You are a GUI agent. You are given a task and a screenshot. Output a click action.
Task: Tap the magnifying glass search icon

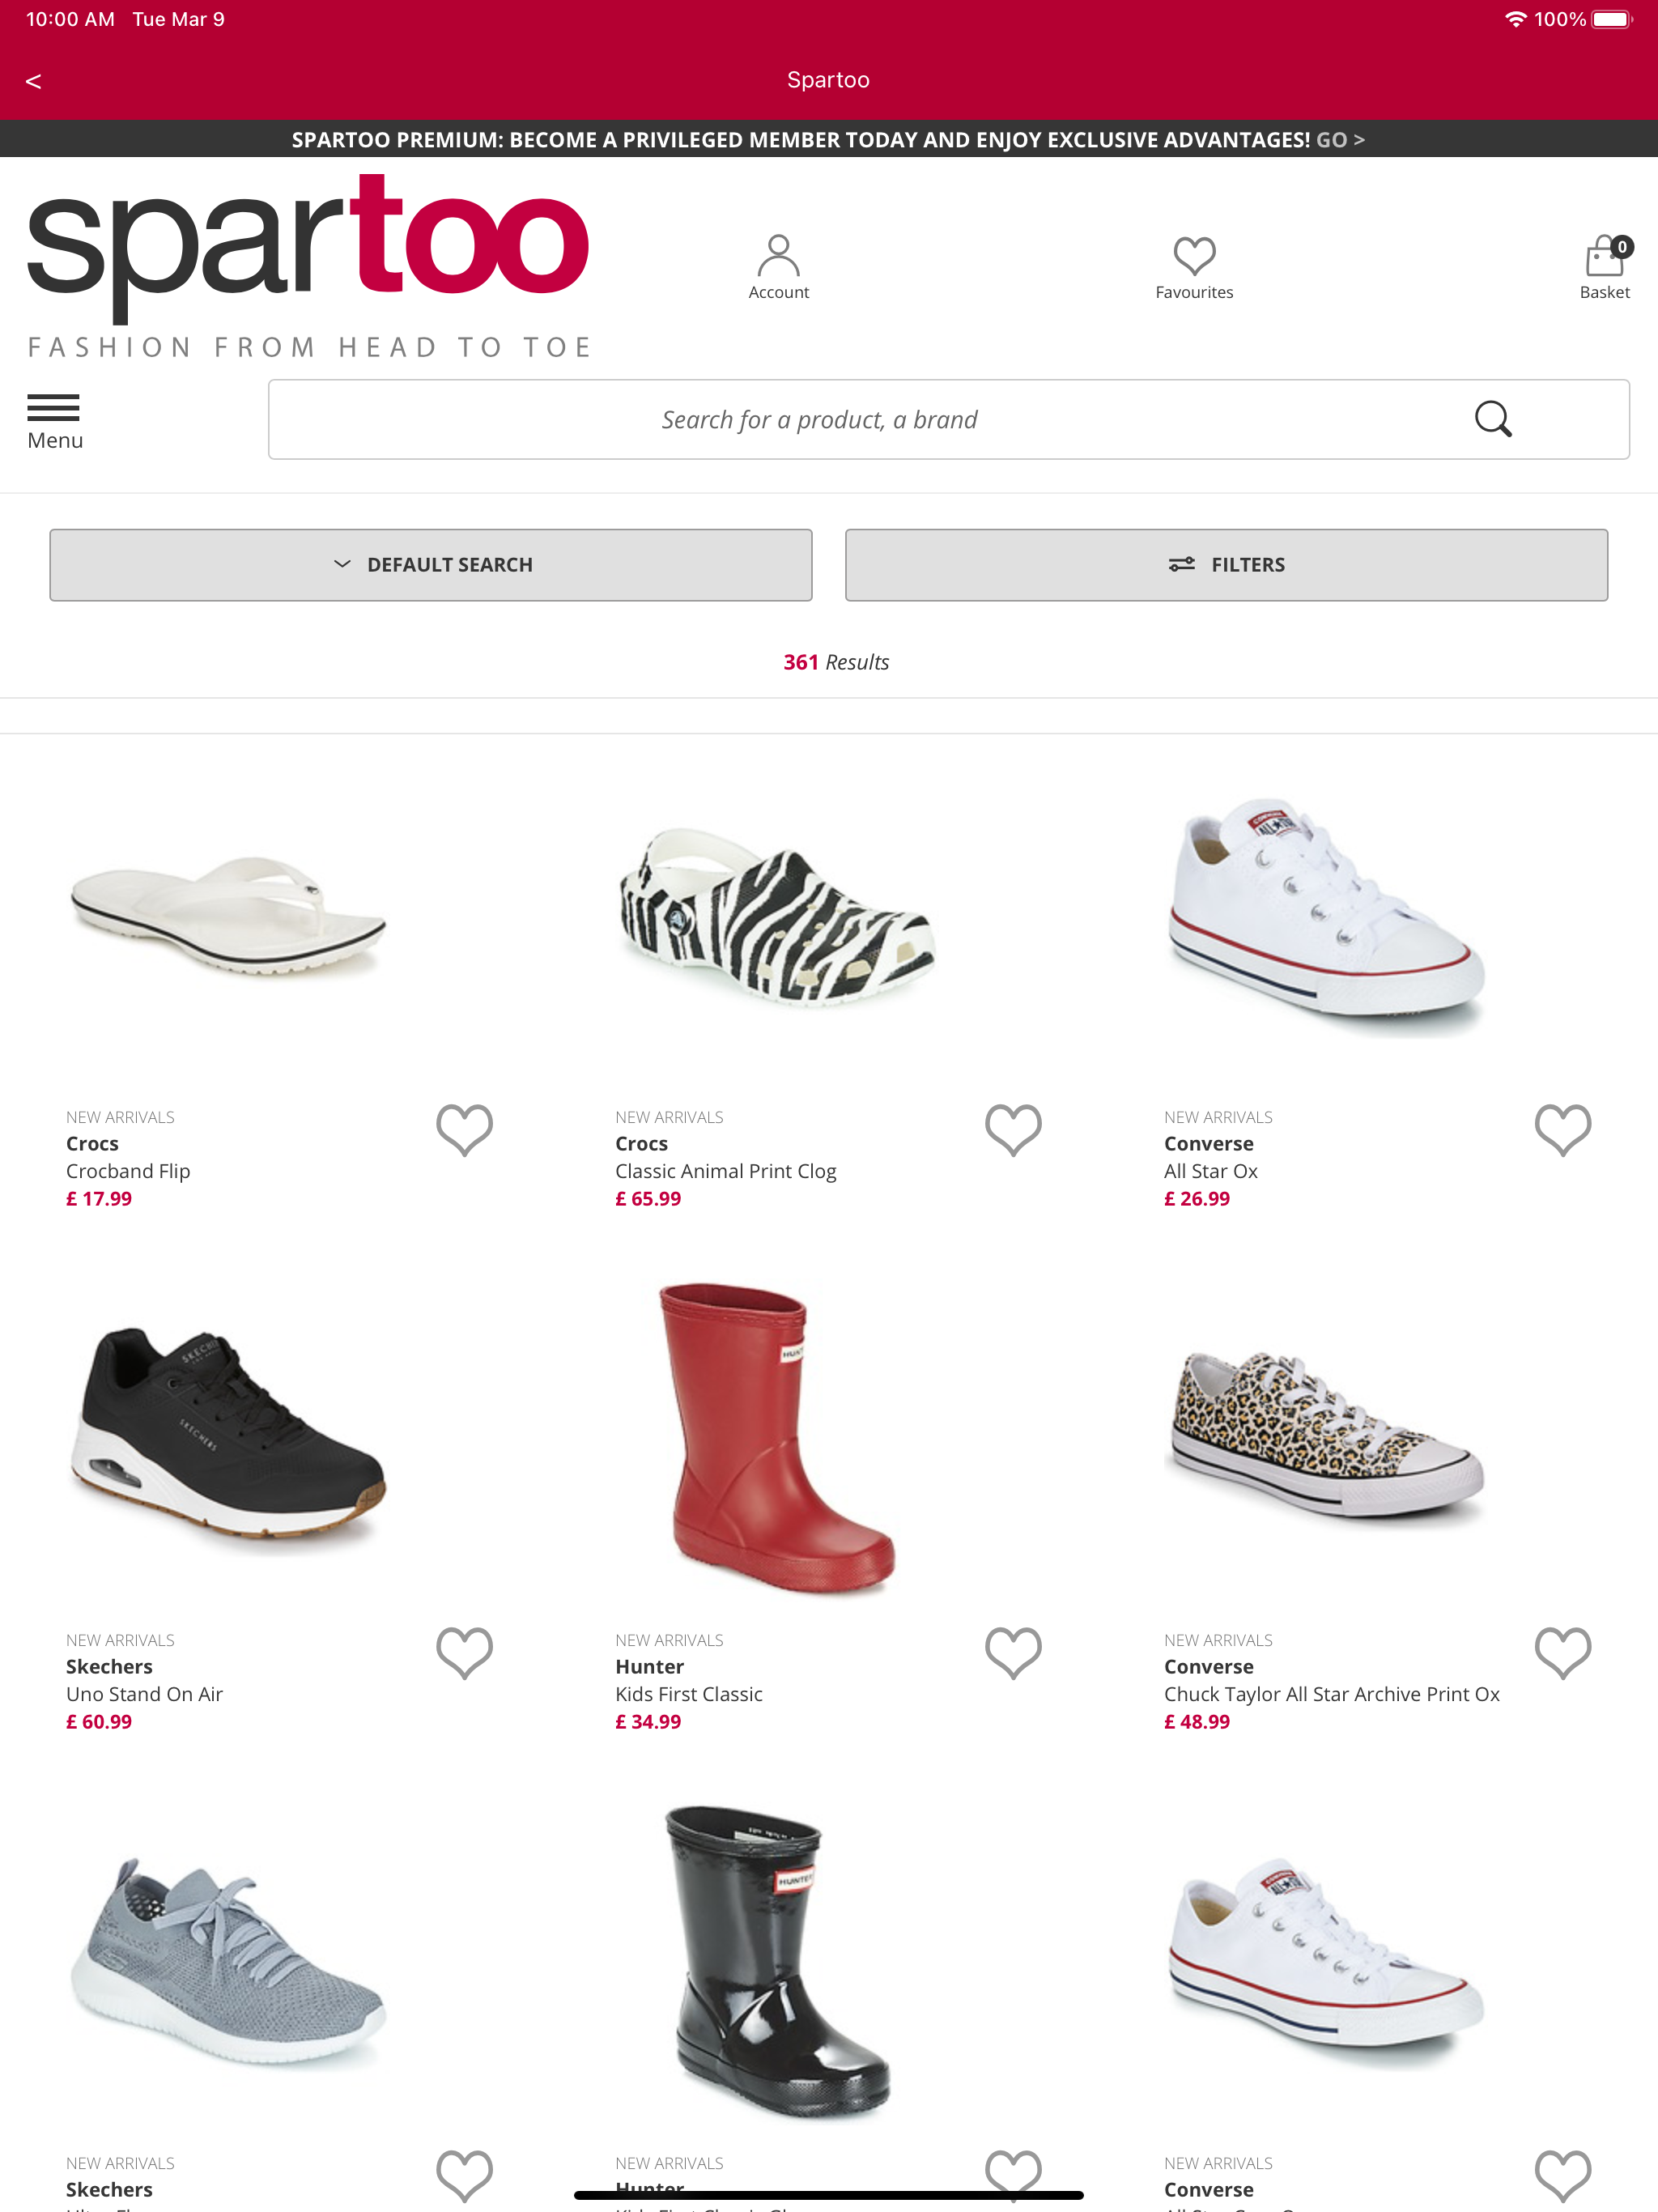[1493, 419]
